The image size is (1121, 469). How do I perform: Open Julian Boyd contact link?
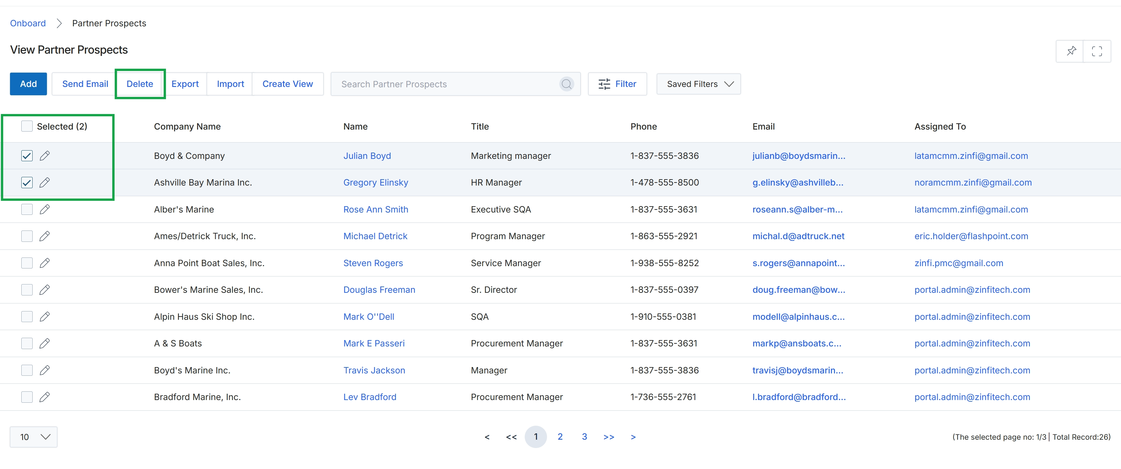pos(367,156)
